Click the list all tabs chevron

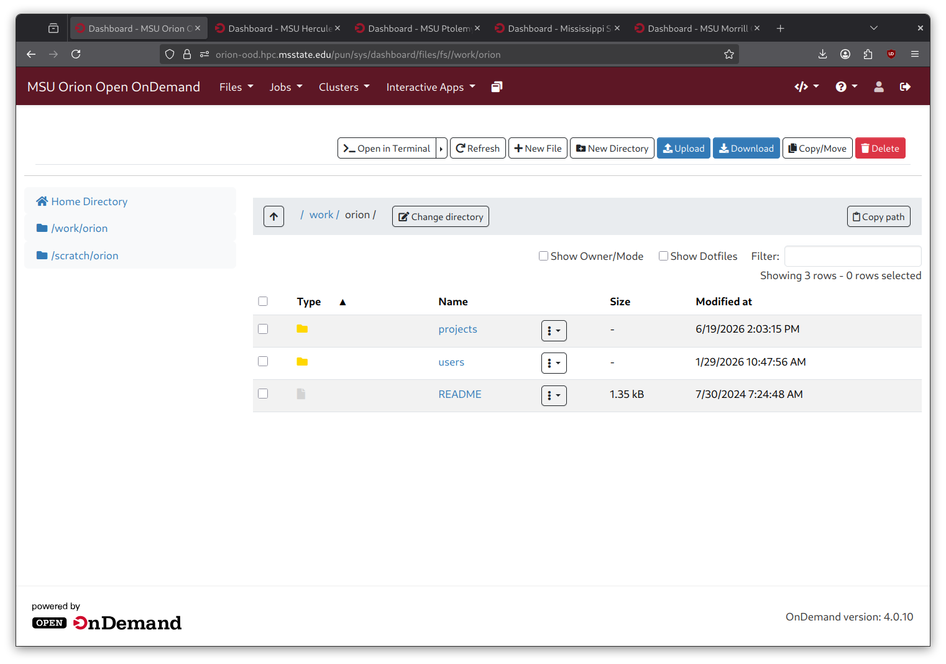click(x=874, y=29)
